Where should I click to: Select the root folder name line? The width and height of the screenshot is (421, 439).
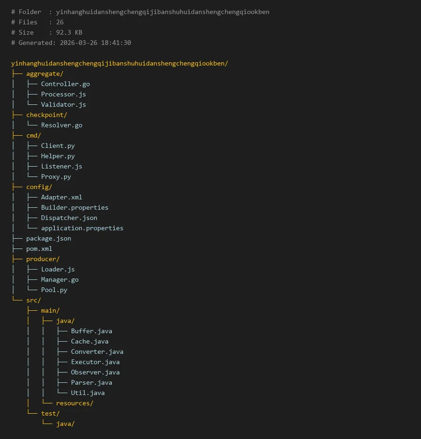(x=119, y=63)
